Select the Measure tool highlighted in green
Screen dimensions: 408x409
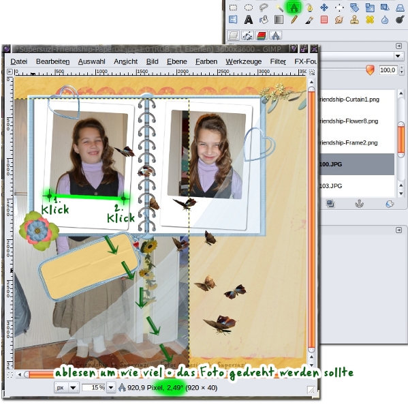pos(294,7)
